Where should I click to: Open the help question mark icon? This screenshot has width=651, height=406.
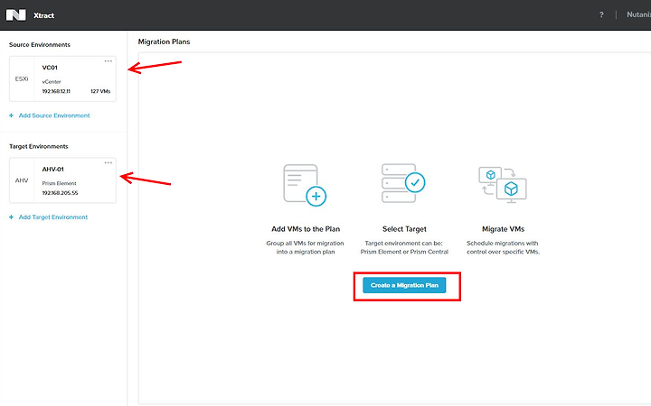(x=601, y=15)
